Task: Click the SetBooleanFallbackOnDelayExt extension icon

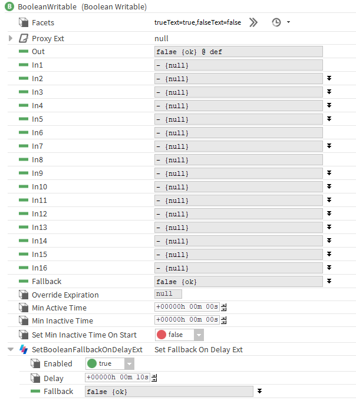Action: tap(24, 349)
